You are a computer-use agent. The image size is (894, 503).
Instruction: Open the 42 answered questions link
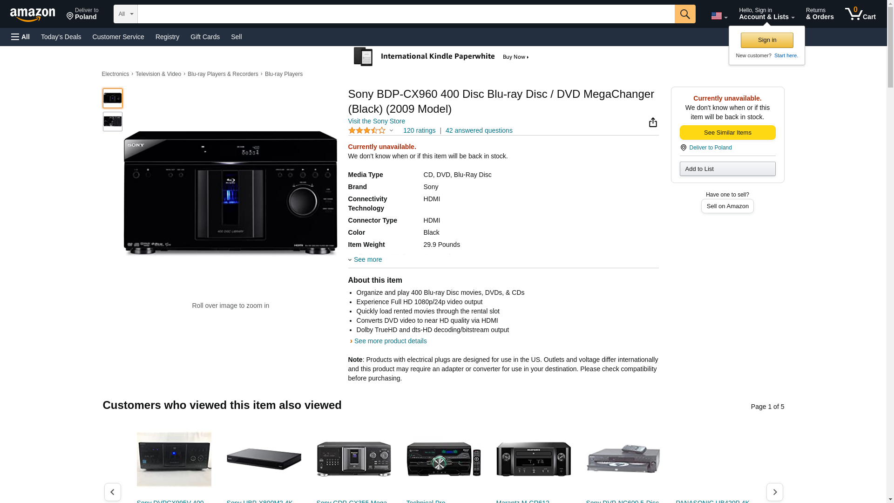click(x=479, y=130)
